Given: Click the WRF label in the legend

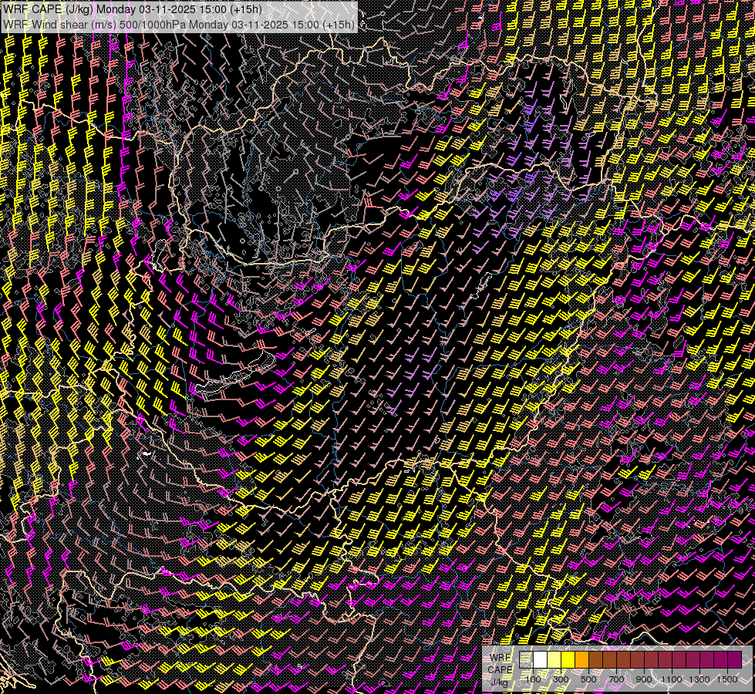Looking at the screenshot, I should click(x=500, y=657).
